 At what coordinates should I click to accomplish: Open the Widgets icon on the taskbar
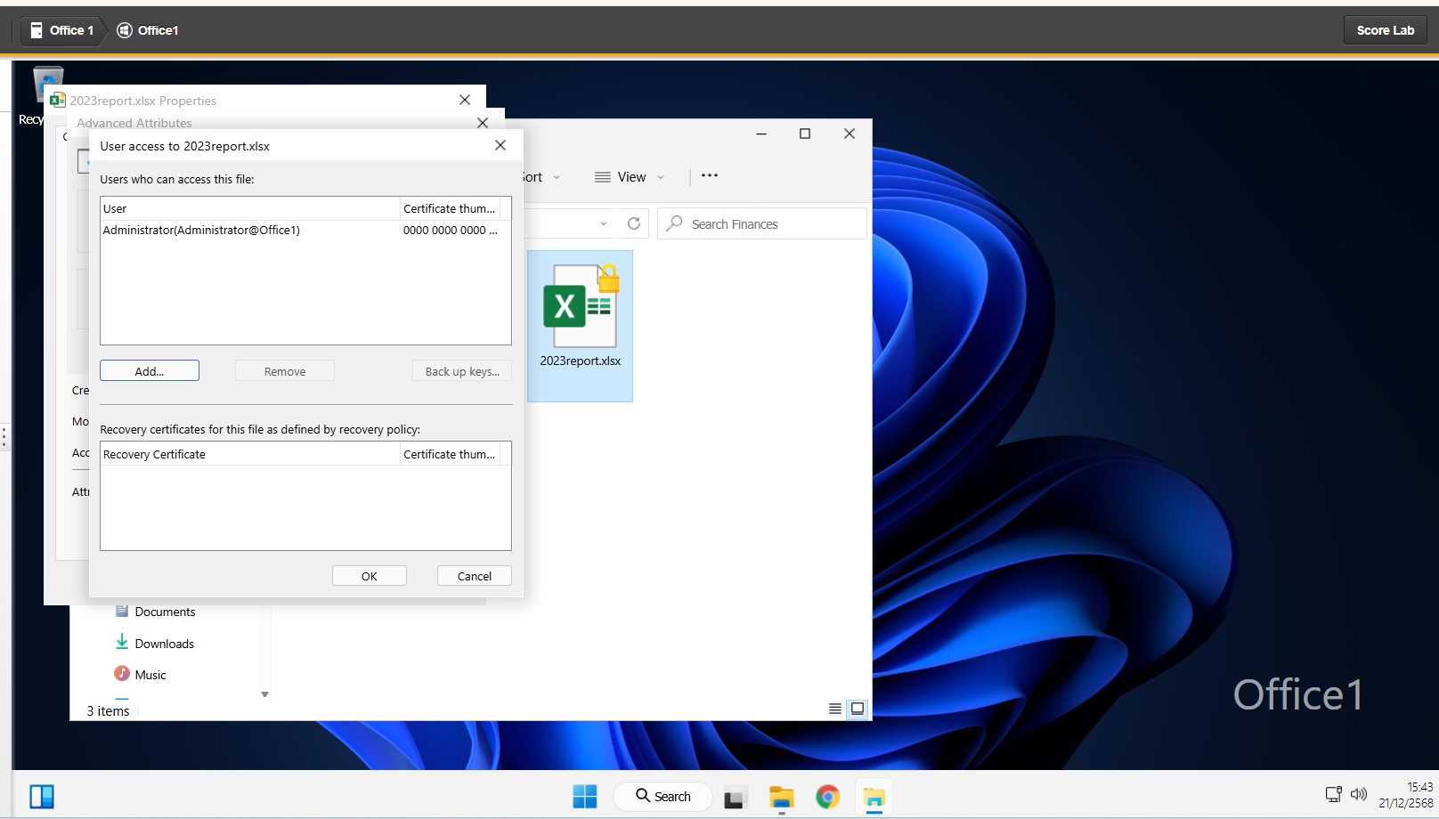click(x=42, y=797)
